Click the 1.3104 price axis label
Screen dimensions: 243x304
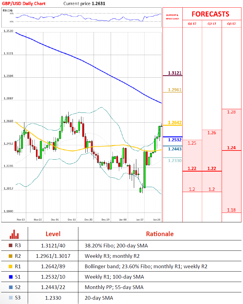(x=8, y=76)
